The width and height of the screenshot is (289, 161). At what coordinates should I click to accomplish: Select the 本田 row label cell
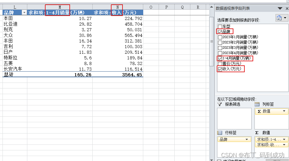[15, 18]
